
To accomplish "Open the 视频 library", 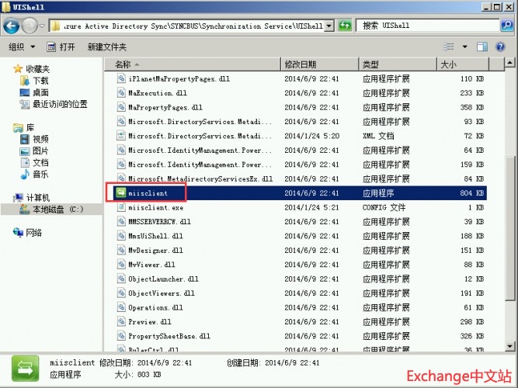I will click(x=40, y=139).
